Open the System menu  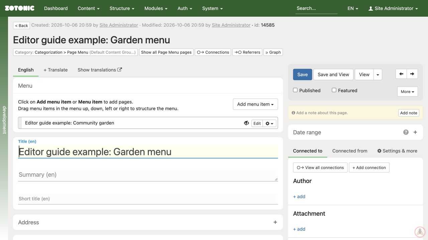212,8
